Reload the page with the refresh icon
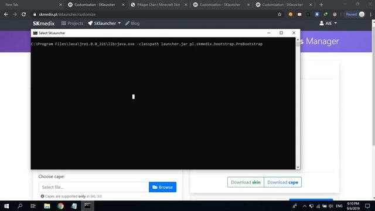This screenshot has height=211, width=375. 23,14
